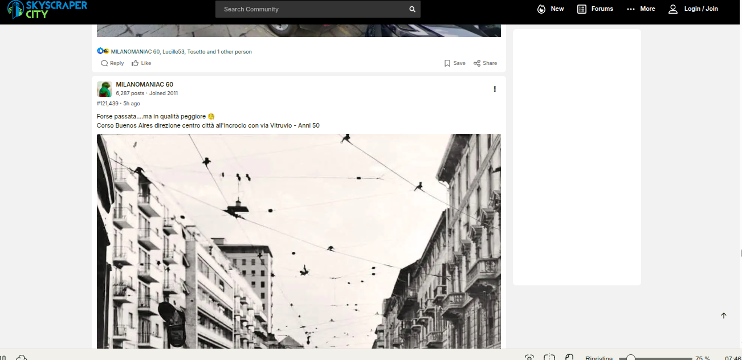742x360 pixels.
Task: Open the MILANOMANIAC 60 username link
Action: [144, 84]
